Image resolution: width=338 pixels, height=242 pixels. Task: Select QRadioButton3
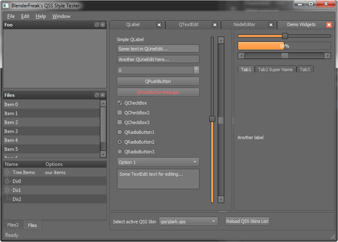[x=119, y=152]
